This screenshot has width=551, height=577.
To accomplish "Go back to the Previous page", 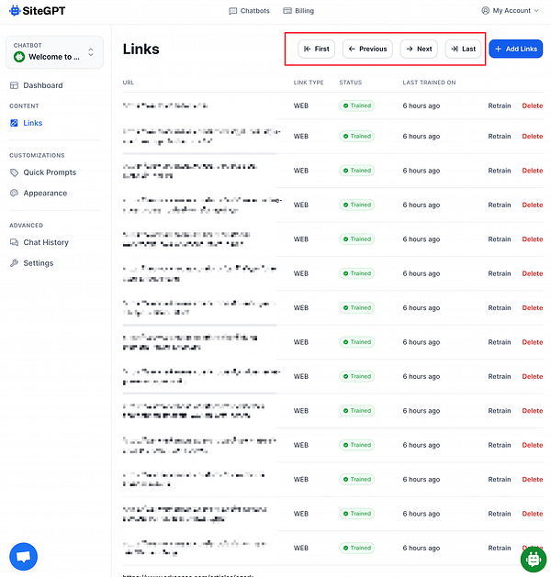I will tap(367, 49).
